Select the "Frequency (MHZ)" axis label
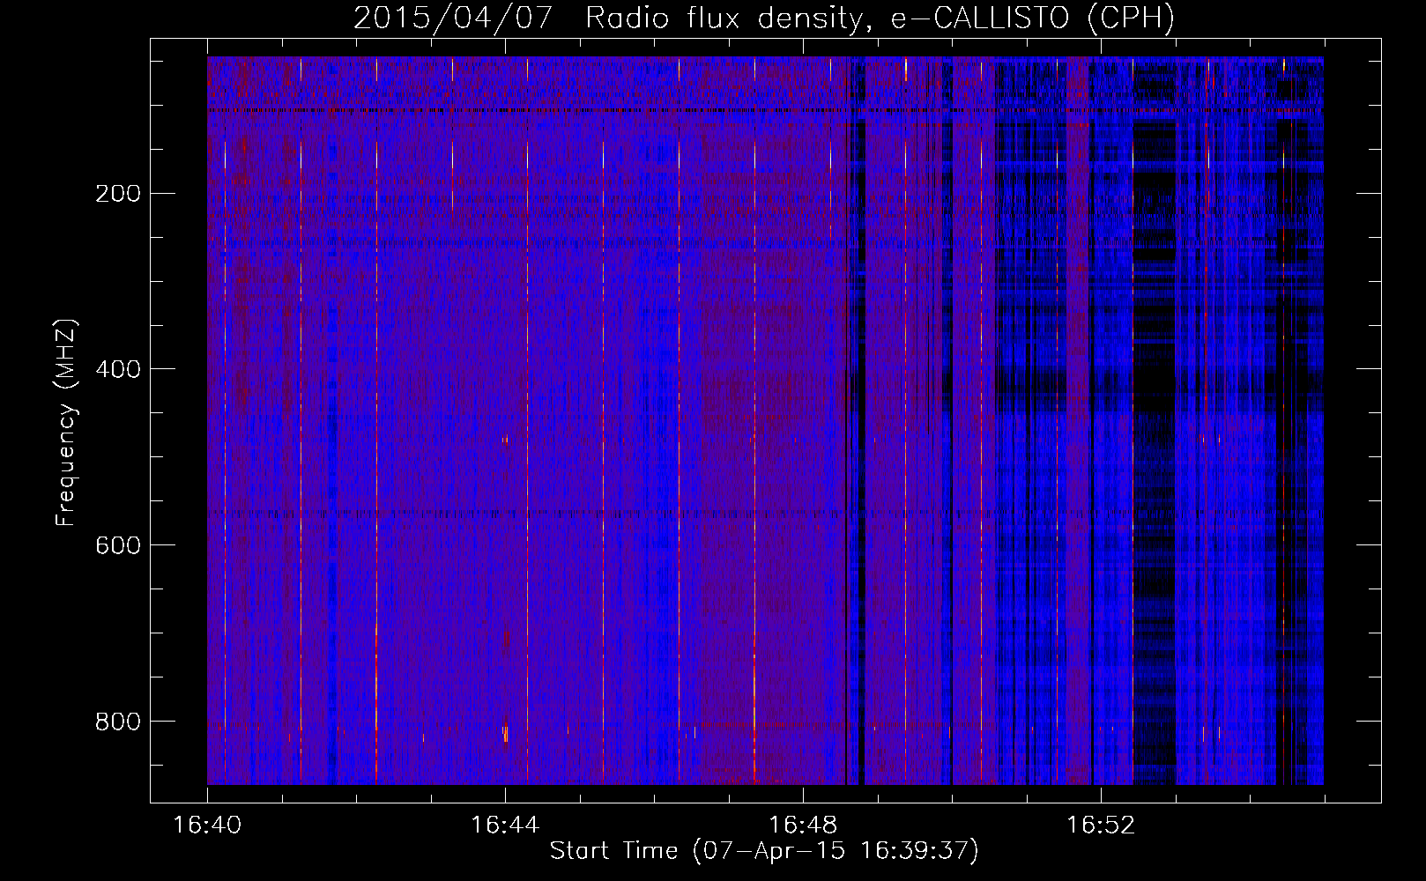Screen dimensions: 1426x881 (x=66, y=423)
